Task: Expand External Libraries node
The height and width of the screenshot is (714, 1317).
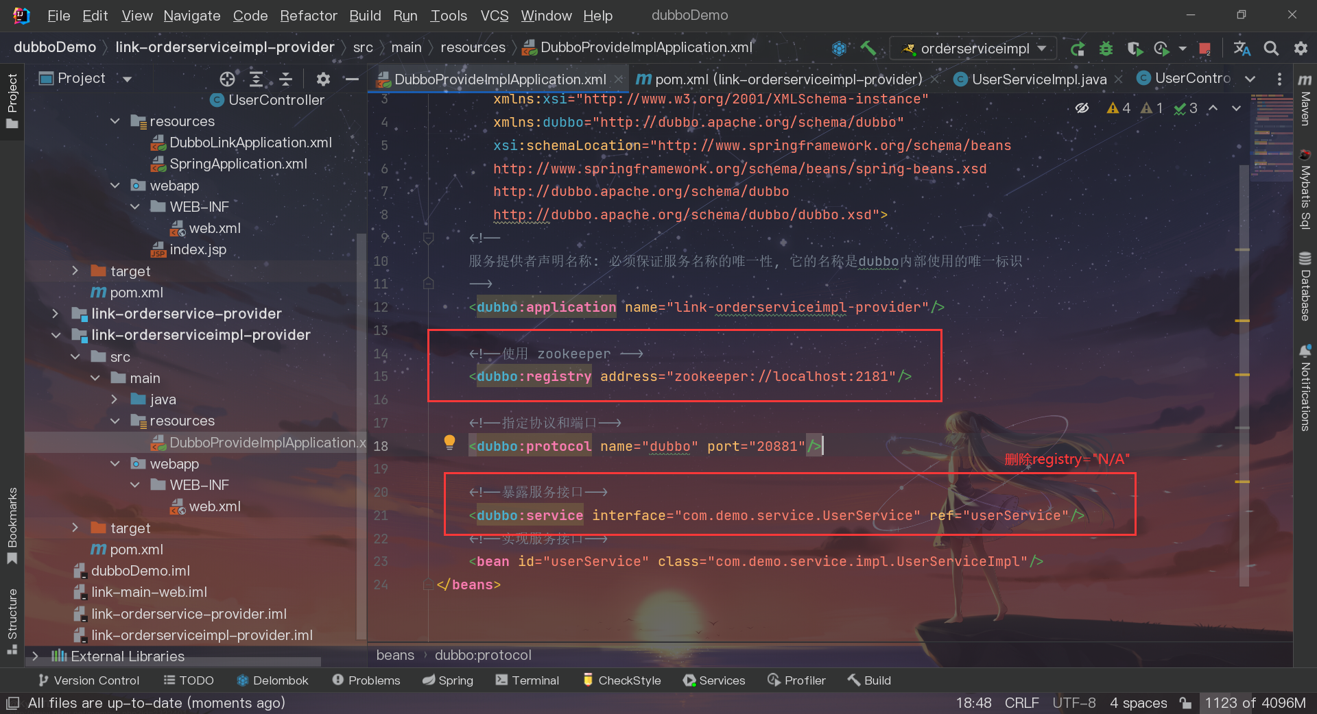Action: point(36,656)
